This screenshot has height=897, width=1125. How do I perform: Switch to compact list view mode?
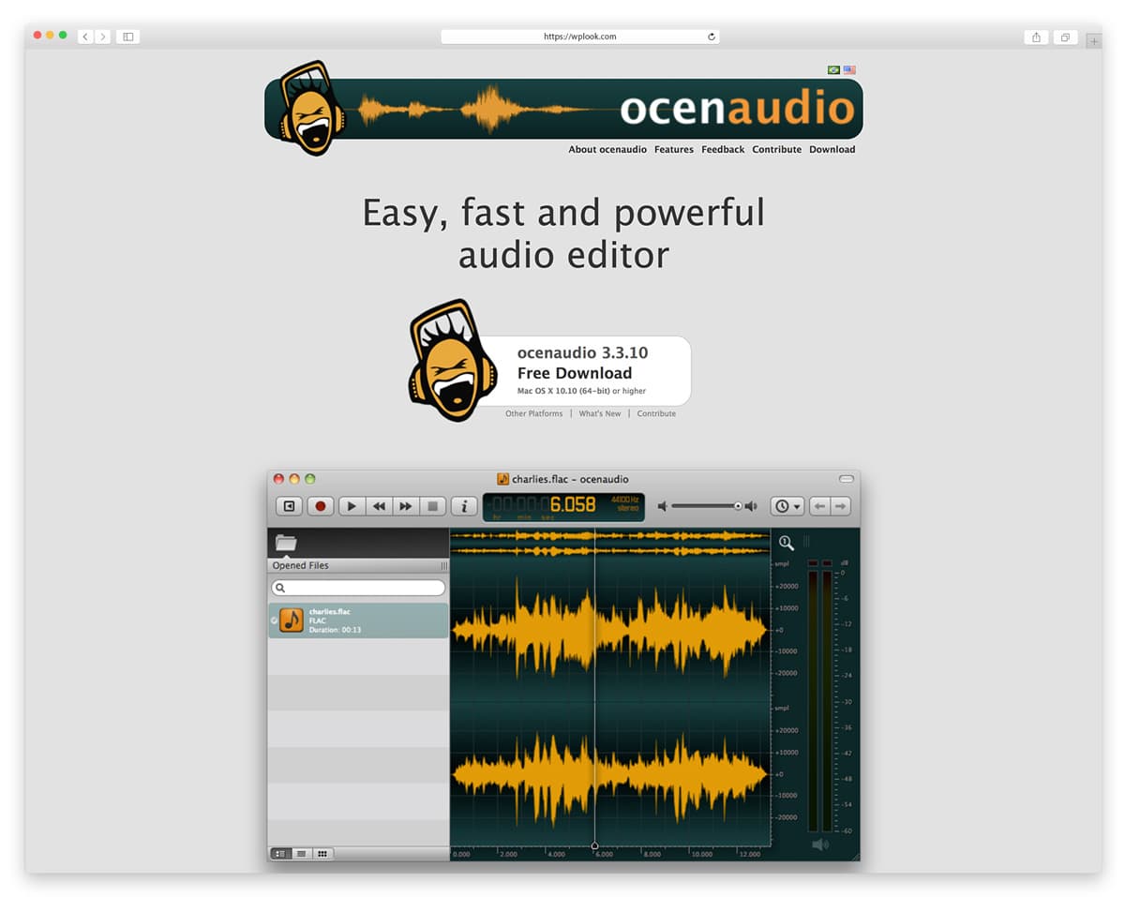click(x=301, y=854)
